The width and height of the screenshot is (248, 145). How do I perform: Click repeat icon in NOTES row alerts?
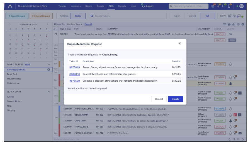[x=231, y=34]
